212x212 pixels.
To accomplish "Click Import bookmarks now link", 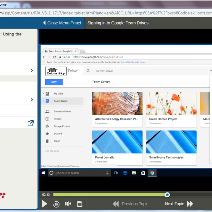I will pos(133,62).
